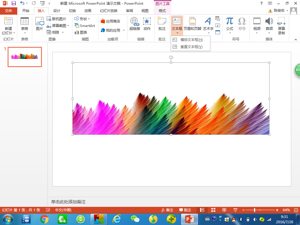Add a Comment (批注) from ribbon
Viewport: 300px width, 225px height.
(162, 24)
